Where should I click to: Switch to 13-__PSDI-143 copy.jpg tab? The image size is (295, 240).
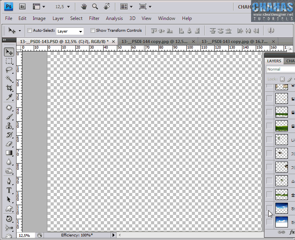point(235,42)
